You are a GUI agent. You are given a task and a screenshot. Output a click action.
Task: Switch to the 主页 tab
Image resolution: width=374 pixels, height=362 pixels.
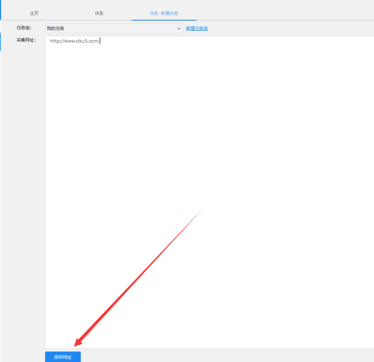(34, 13)
